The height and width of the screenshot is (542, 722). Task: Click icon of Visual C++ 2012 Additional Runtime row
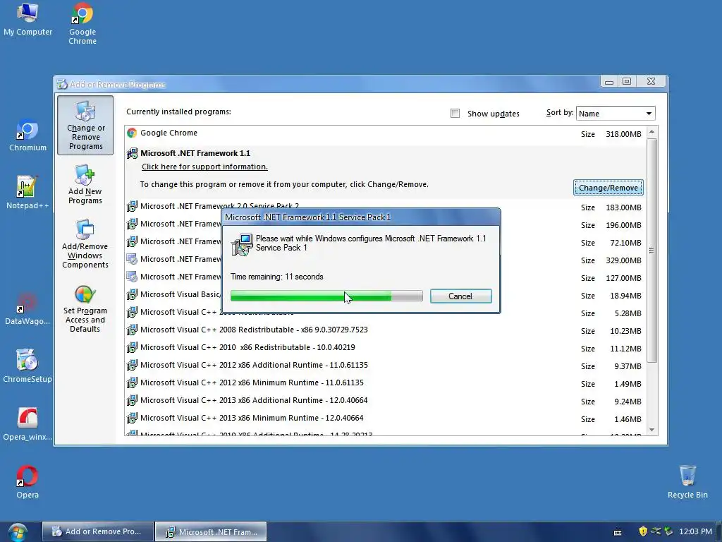click(132, 365)
